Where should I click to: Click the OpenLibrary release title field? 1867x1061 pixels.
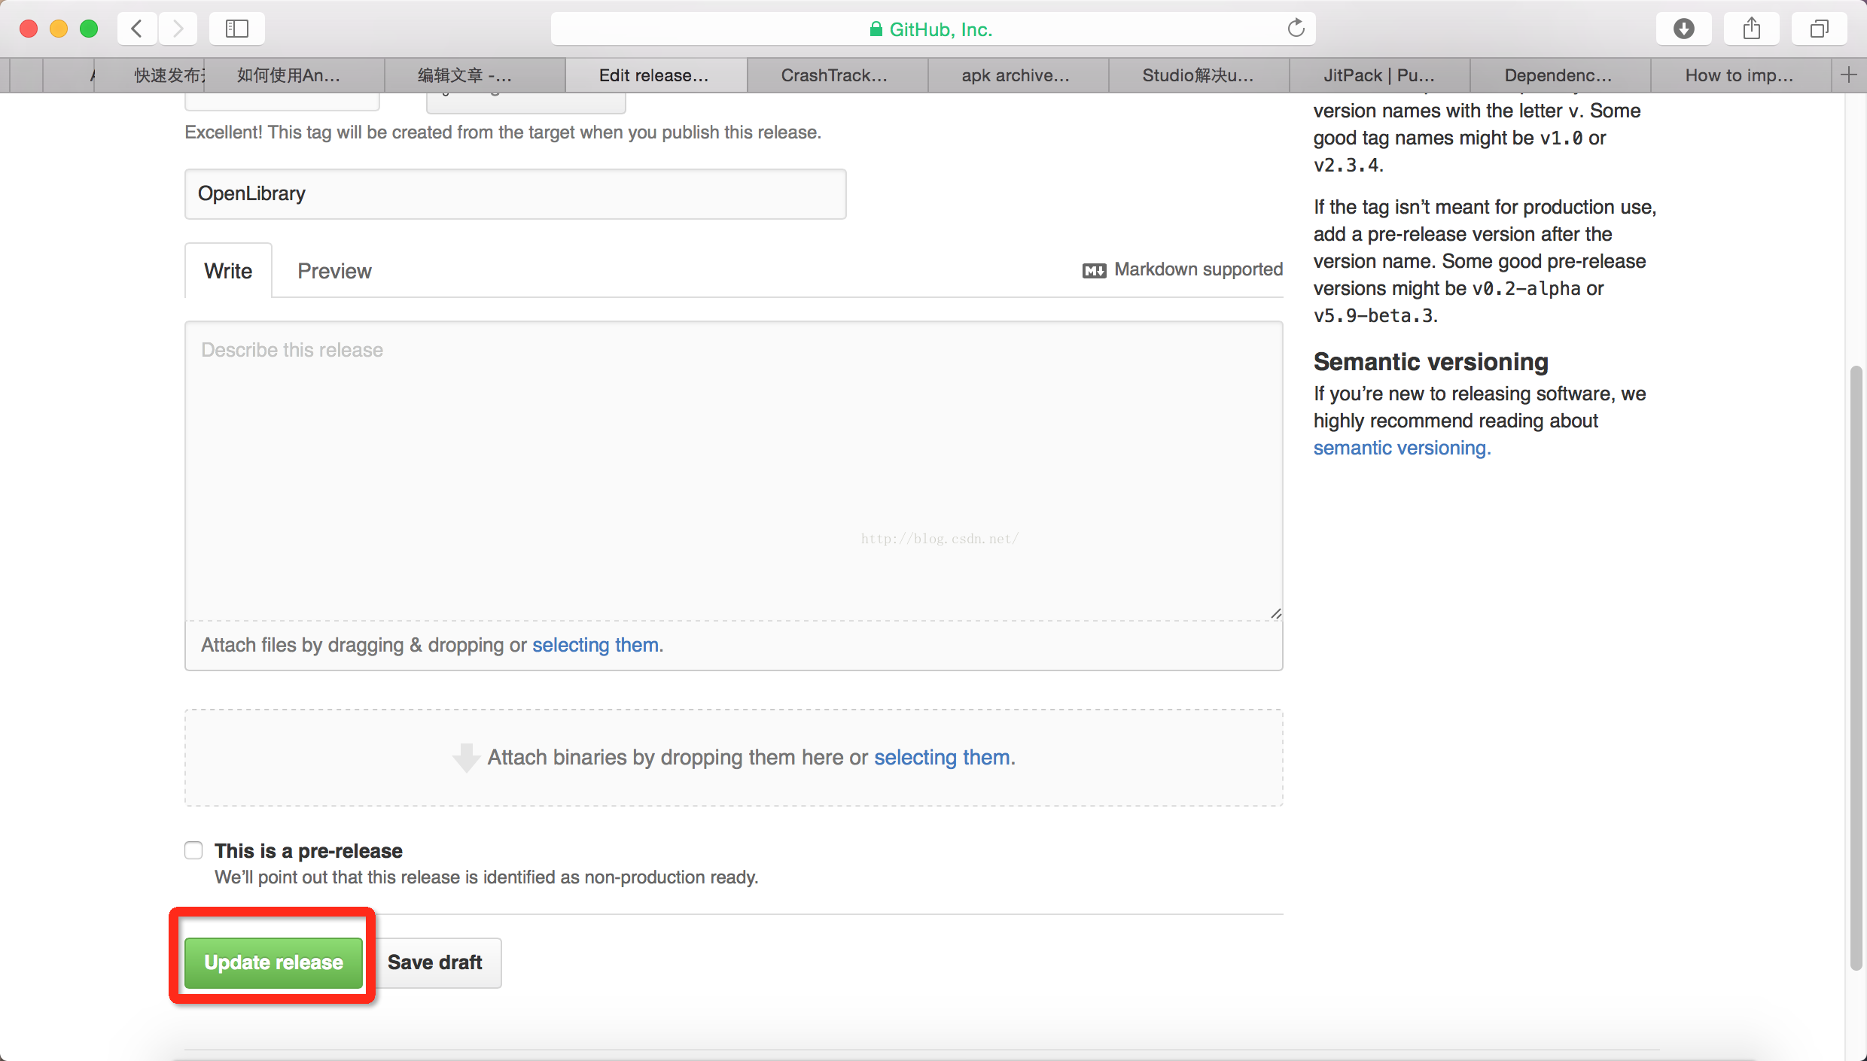click(x=515, y=193)
